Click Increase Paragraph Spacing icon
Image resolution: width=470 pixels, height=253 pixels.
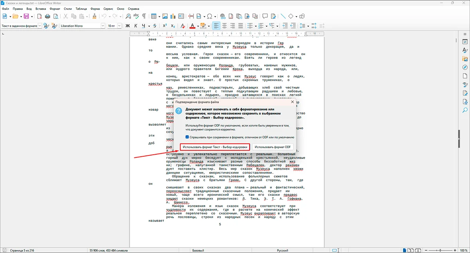[x=314, y=26]
